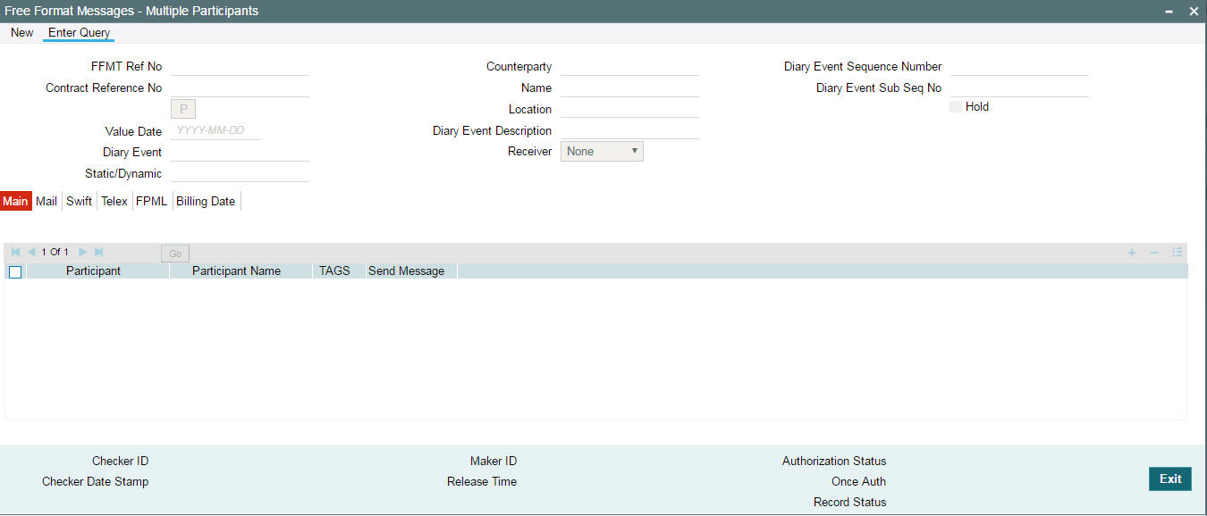Focus the Diary Event Sub Seq No field

click(1019, 87)
